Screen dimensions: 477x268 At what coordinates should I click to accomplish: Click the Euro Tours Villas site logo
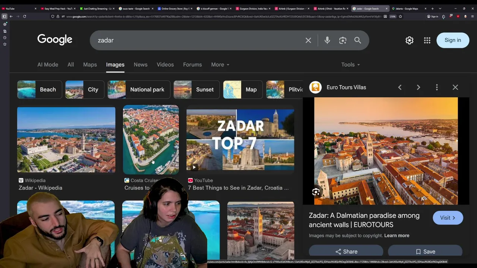click(x=315, y=87)
